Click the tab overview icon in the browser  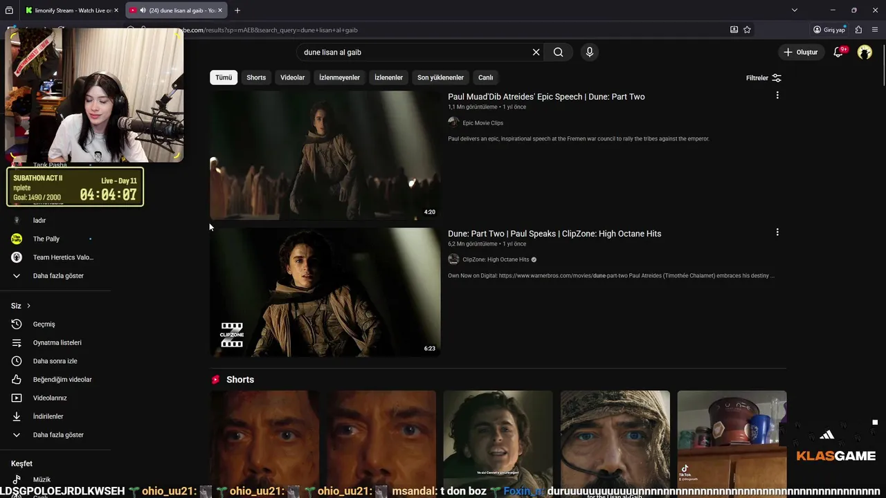click(9, 10)
